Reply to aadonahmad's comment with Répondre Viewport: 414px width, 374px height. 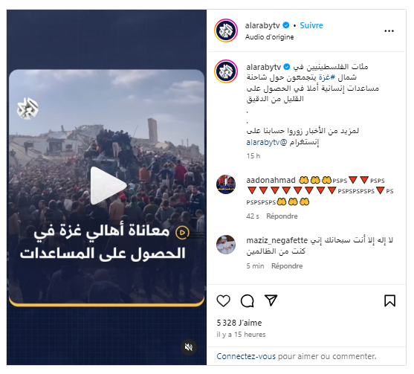pyautogui.click(x=282, y=216)
